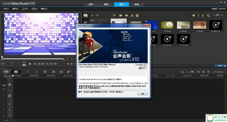The width and height of the screenshot is (227, 122).
Task: Click the preview volume speaker icon
Action: (56, 64)
